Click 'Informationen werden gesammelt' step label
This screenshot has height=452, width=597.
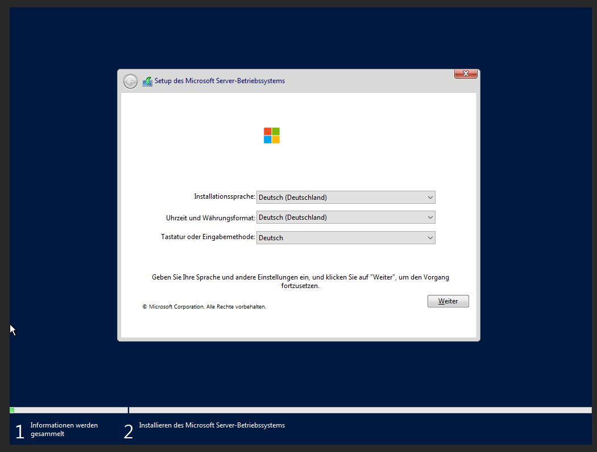click(64, 430)
